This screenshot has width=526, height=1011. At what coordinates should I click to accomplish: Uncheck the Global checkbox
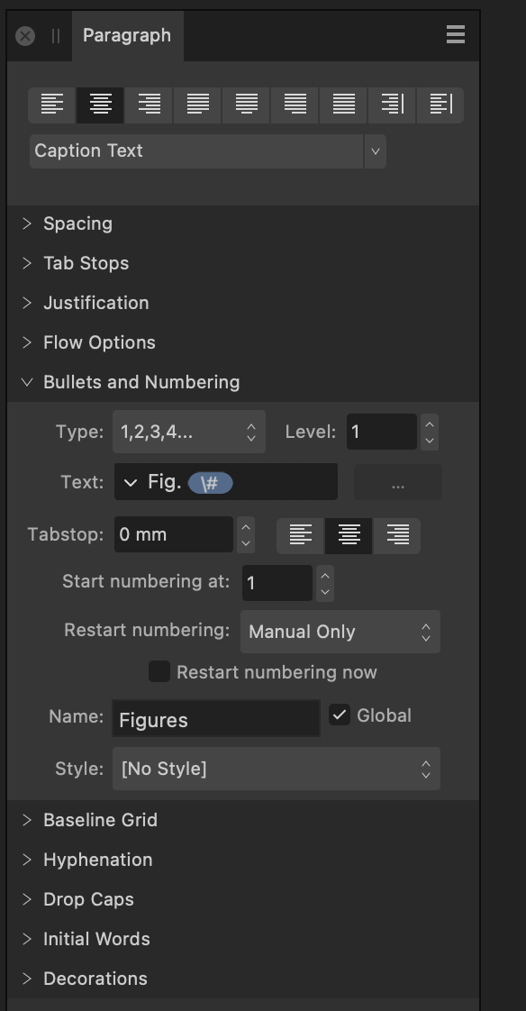tap(340, 715)
